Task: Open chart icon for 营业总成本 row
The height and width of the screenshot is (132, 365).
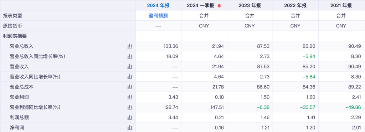Action: [x=130, y=87]
